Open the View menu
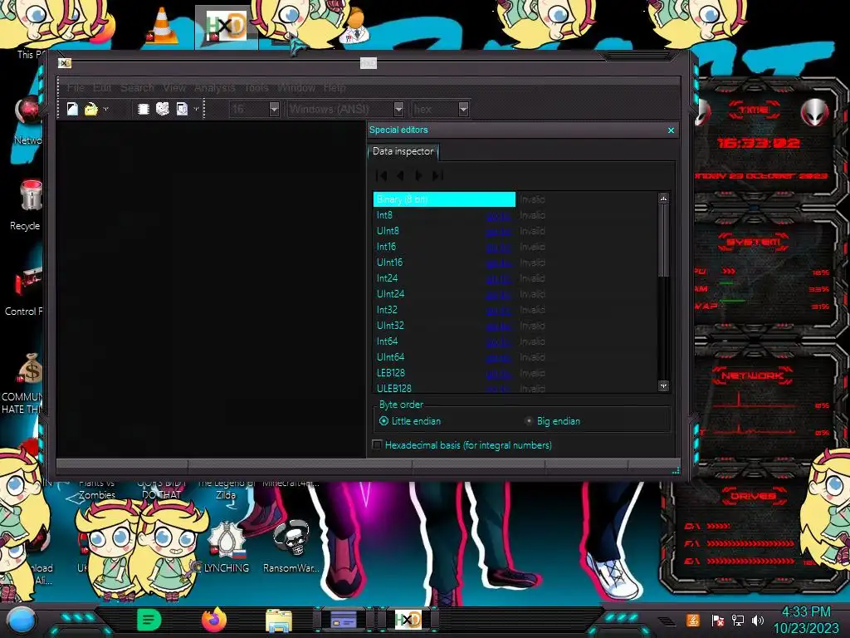The height and width of the screenshot is (638, 850). tap(174, 87)
